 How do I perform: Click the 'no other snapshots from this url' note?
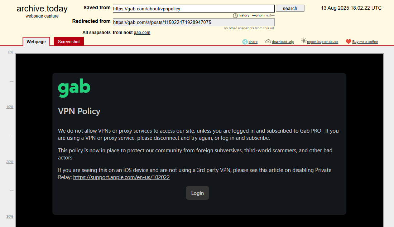[249, 28]
